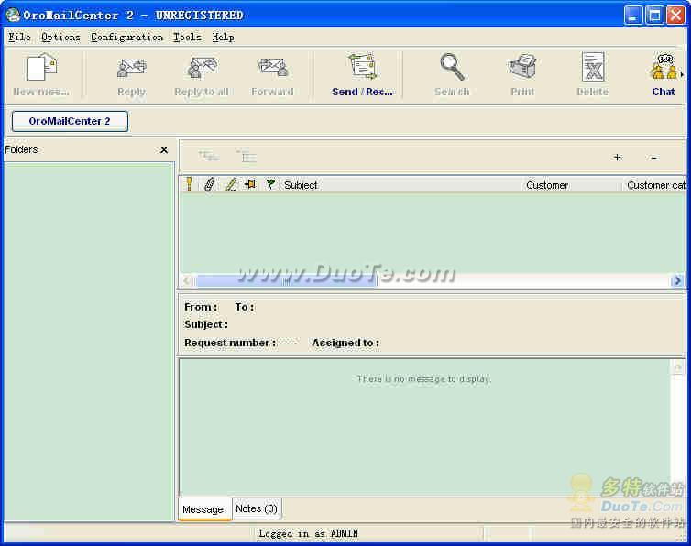This screenshot has width=691, height=546.
Task: Click the Reply to all icon
Action: [x=203, y=68]
